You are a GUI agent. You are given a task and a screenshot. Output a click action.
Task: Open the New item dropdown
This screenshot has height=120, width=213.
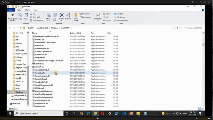point(85,14)
